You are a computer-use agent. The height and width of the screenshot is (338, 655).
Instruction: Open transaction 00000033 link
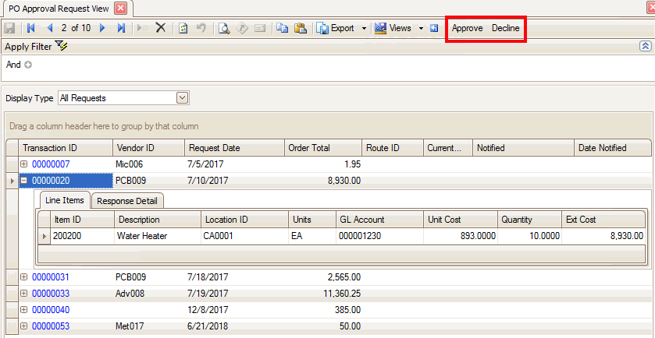(51, 294)
